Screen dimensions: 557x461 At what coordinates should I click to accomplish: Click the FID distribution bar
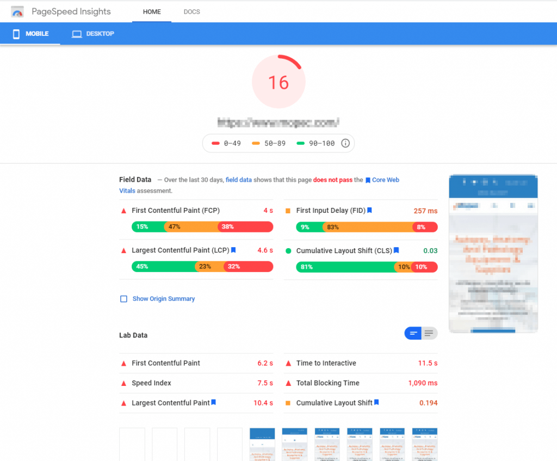(367, 227)
